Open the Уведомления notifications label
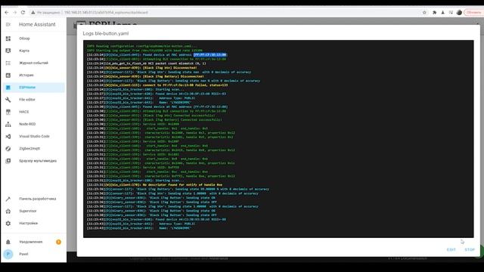Screen dimensions: 484x272 31,242
